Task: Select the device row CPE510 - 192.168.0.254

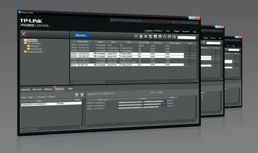Action: click(x=133, y=45)
